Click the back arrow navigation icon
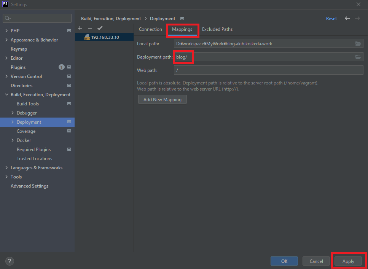Viewport: 368px width, 269px height. [347, 18]
